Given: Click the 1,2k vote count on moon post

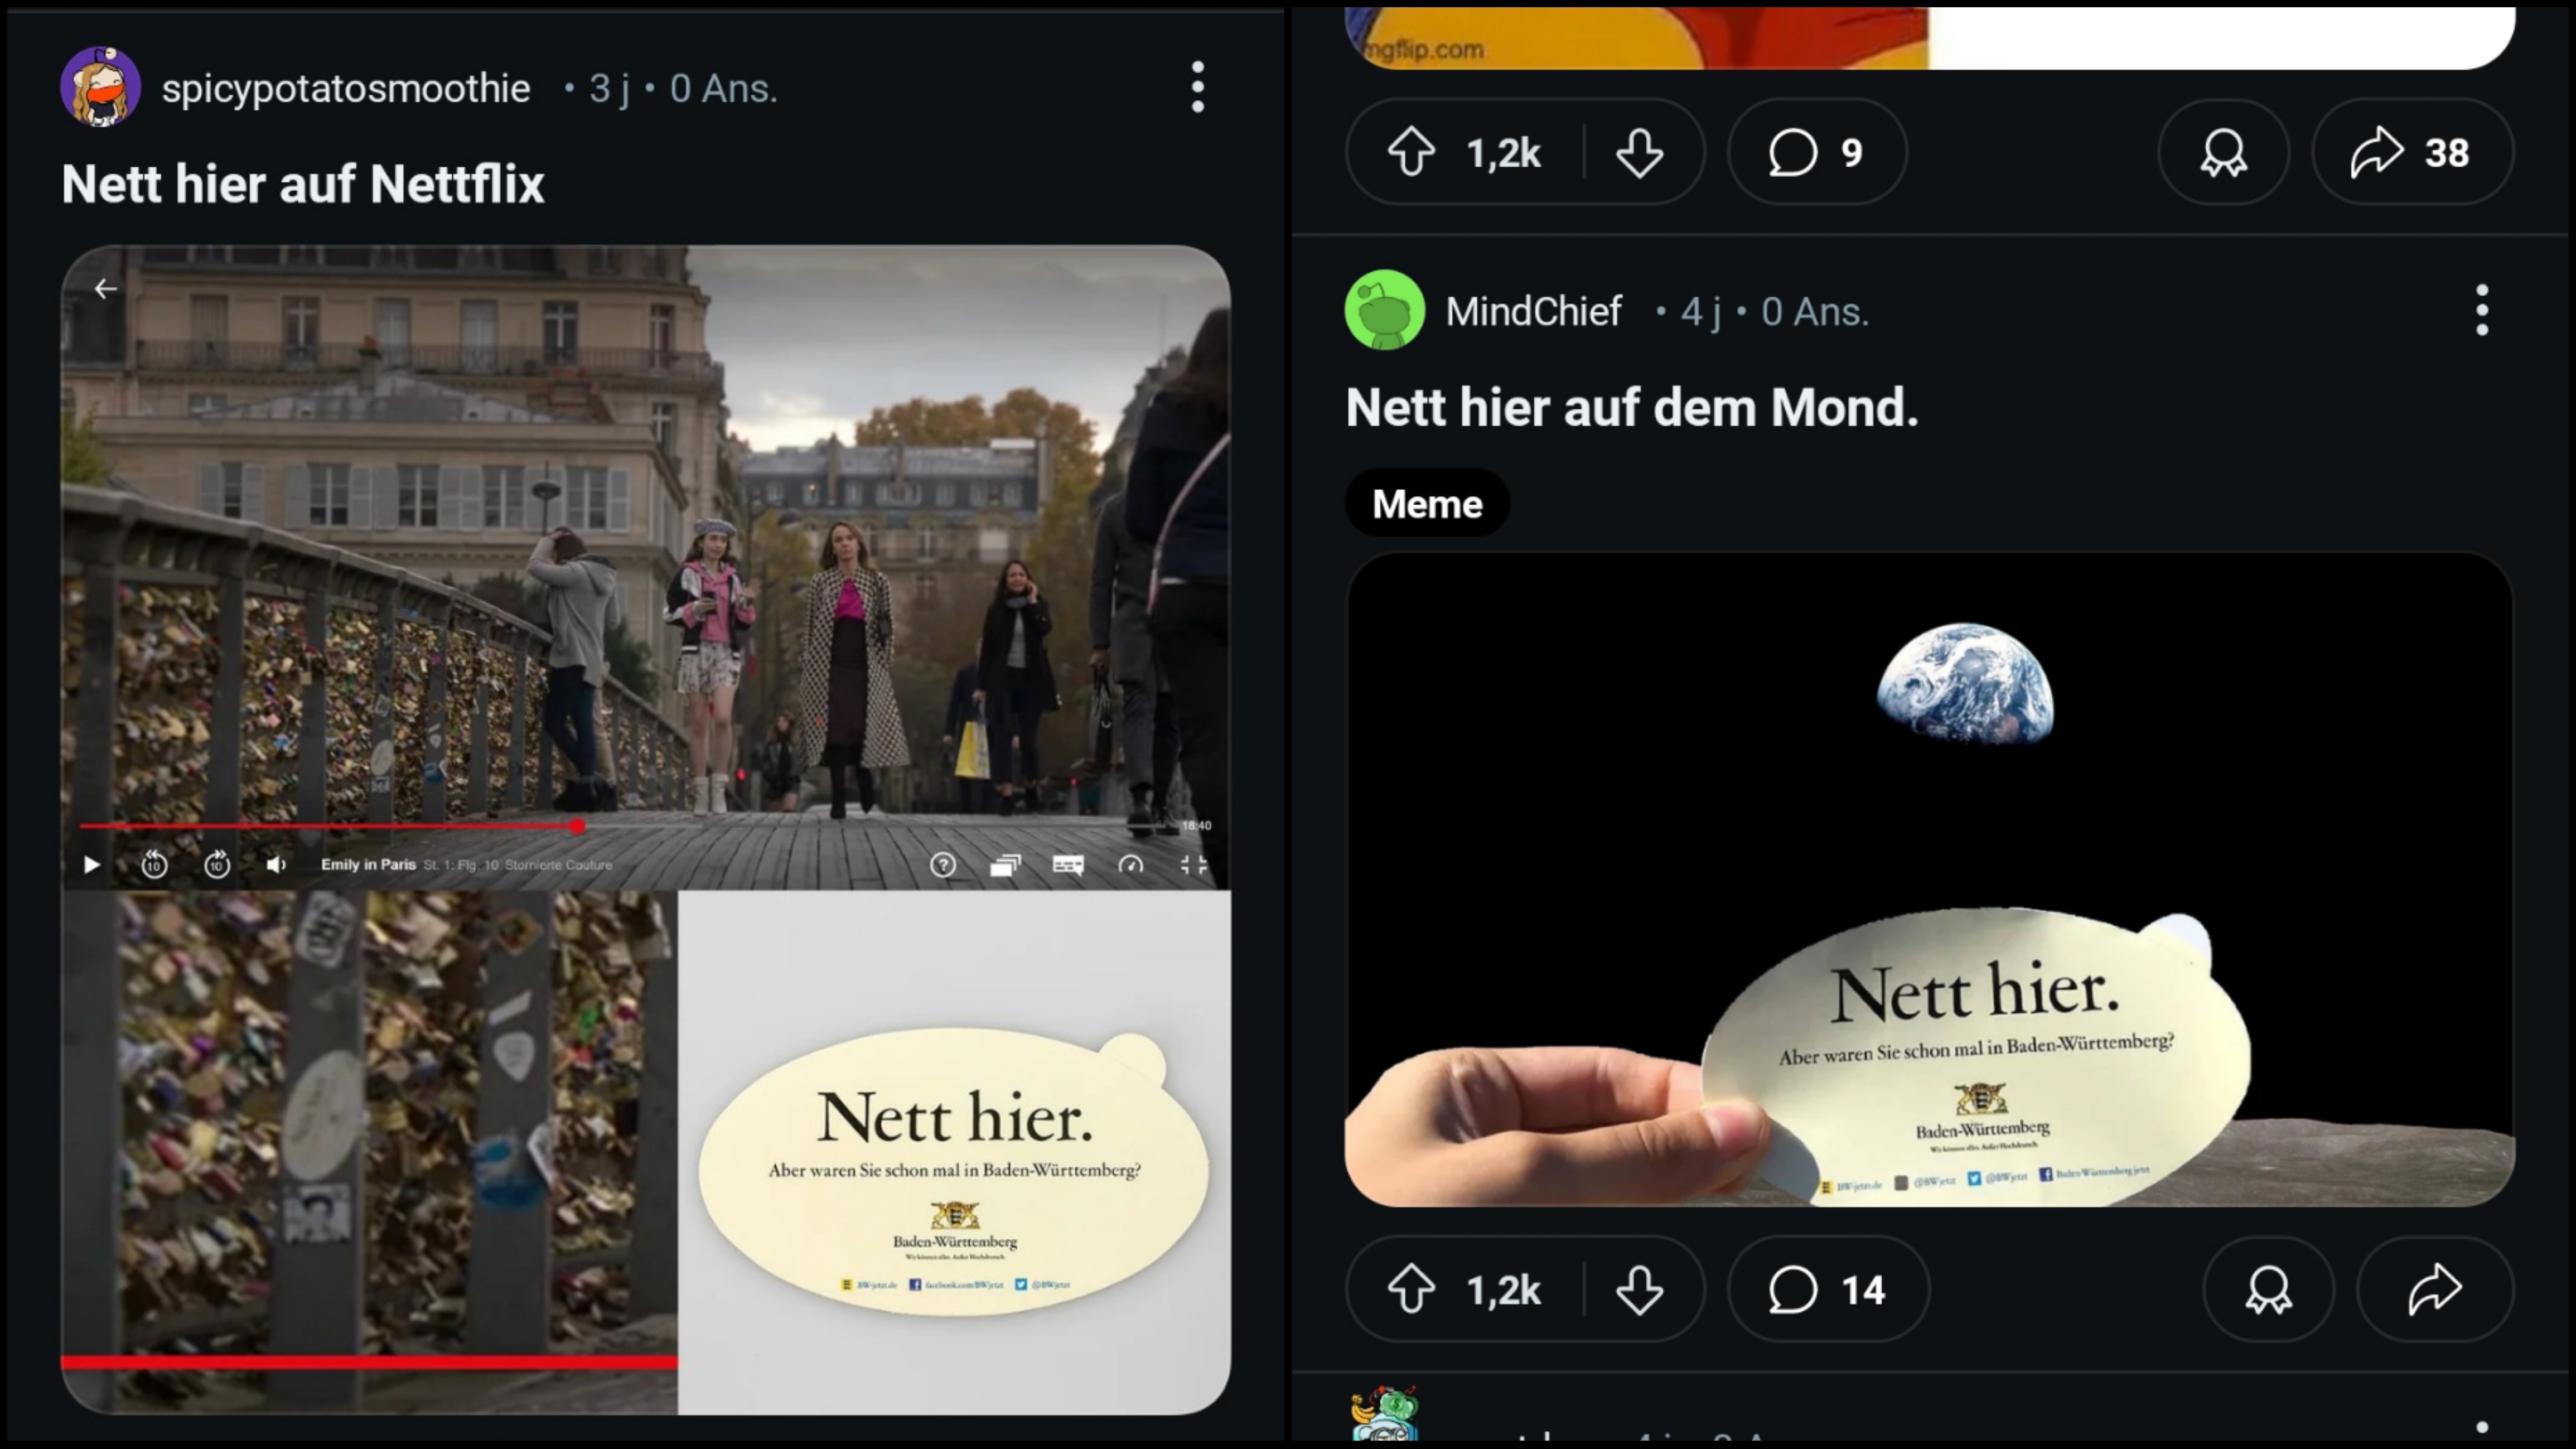Looking at the screenshot, I should (x=1503, y=1291).
